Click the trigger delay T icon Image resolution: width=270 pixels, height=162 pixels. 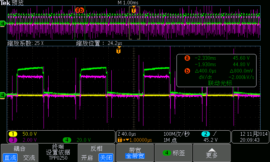[x=119, y=140]
